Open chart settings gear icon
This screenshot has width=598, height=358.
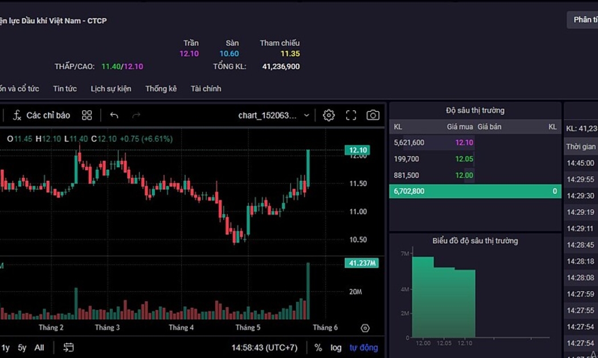329,115
